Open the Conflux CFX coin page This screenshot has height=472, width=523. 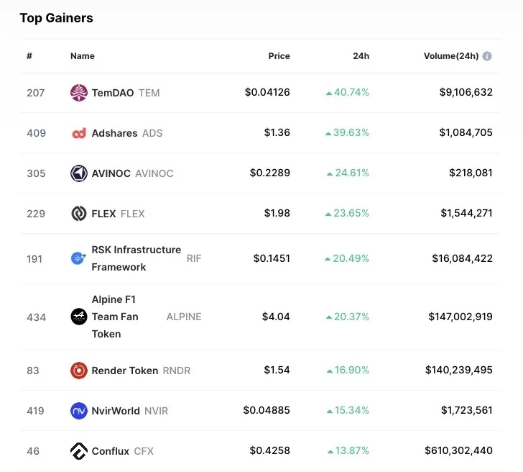click(x=122, y=451)
